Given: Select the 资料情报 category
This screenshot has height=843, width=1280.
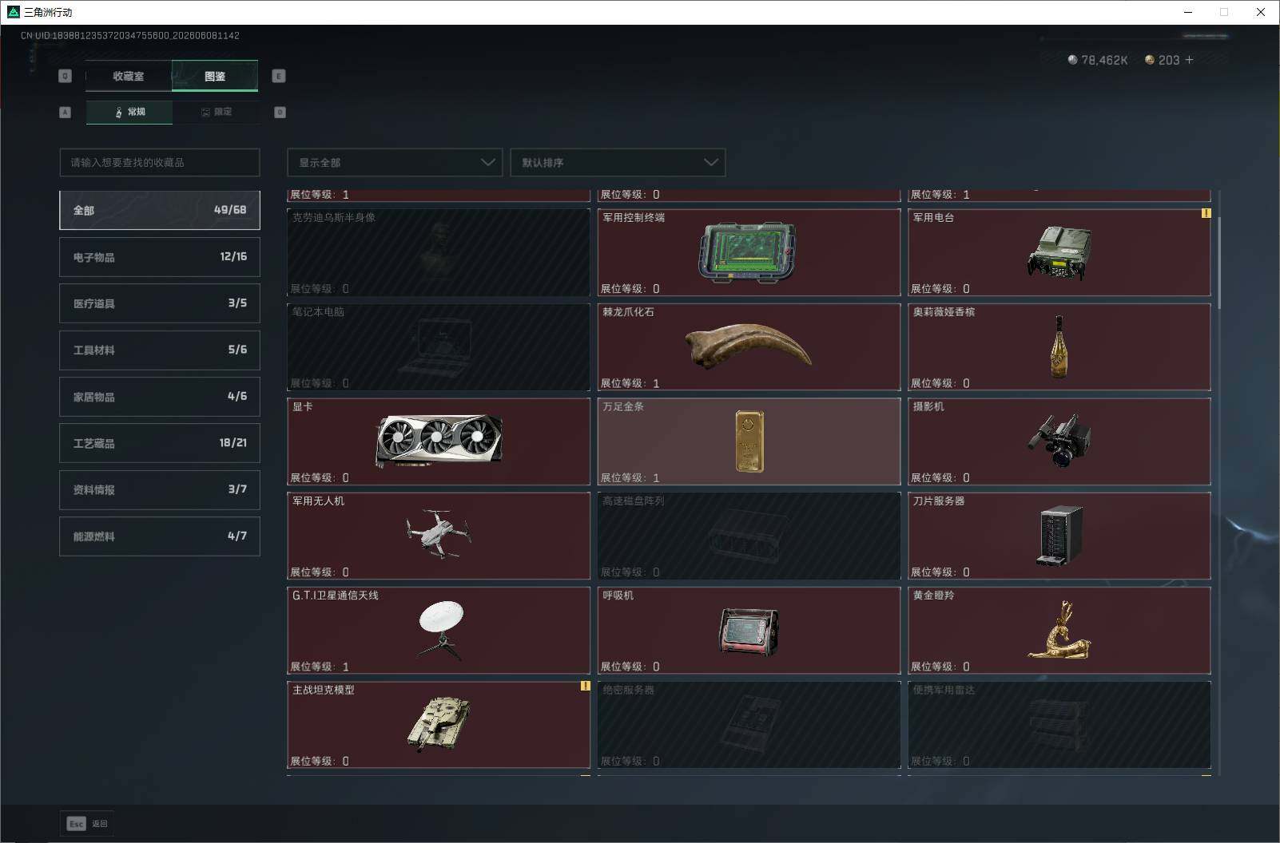Looking at the screenshot, I should click(160, 489).
